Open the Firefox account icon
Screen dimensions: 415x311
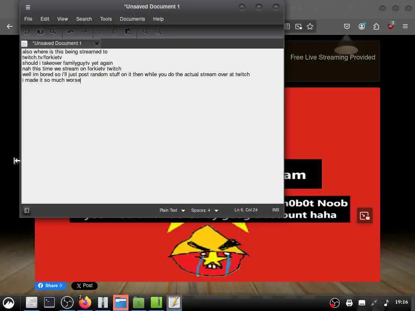pos(362,26)
